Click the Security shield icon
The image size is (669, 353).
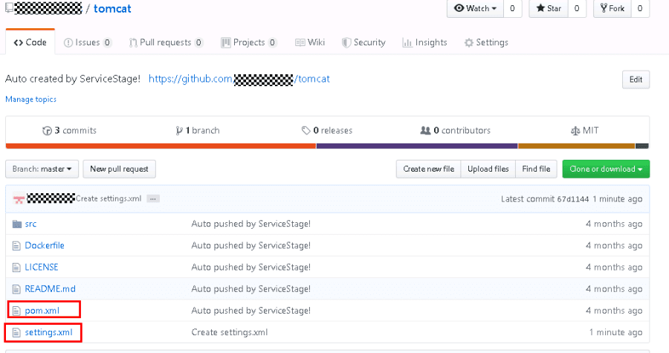click(346, 42)
